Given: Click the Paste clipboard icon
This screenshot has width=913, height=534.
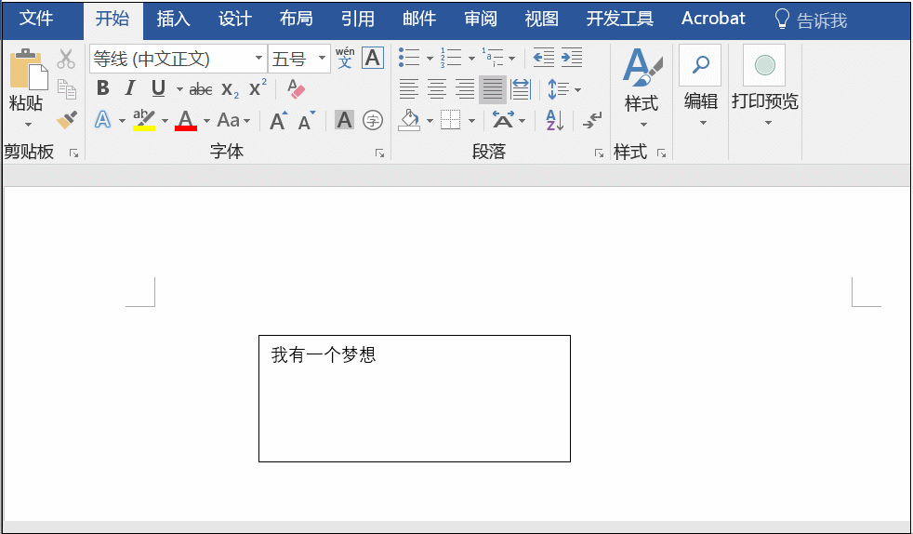Looking at the screenshot, I should point(28,70).
